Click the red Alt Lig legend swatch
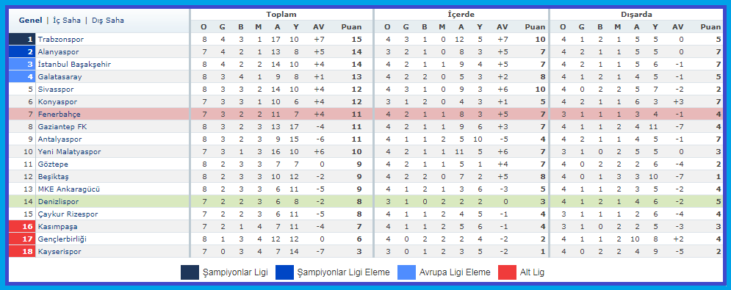Image resolution: width=731 pixels, height=290 pixels. (x=507, y=272)
